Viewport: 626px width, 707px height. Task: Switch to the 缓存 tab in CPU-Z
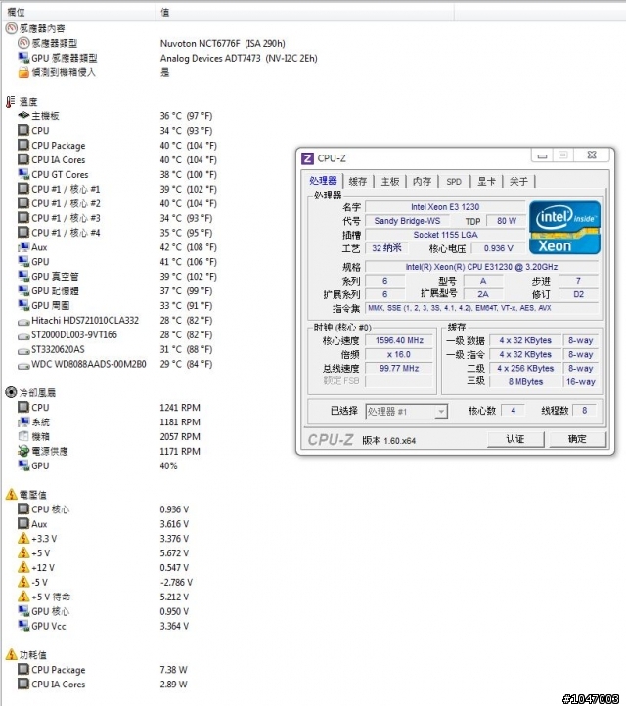pyautogui.click(x=358, y=181)
